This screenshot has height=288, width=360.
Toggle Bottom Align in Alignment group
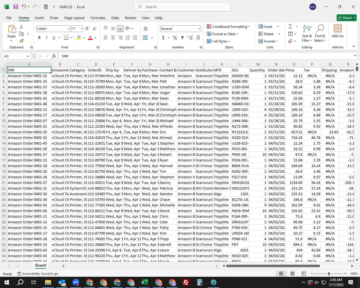point(120,29)
